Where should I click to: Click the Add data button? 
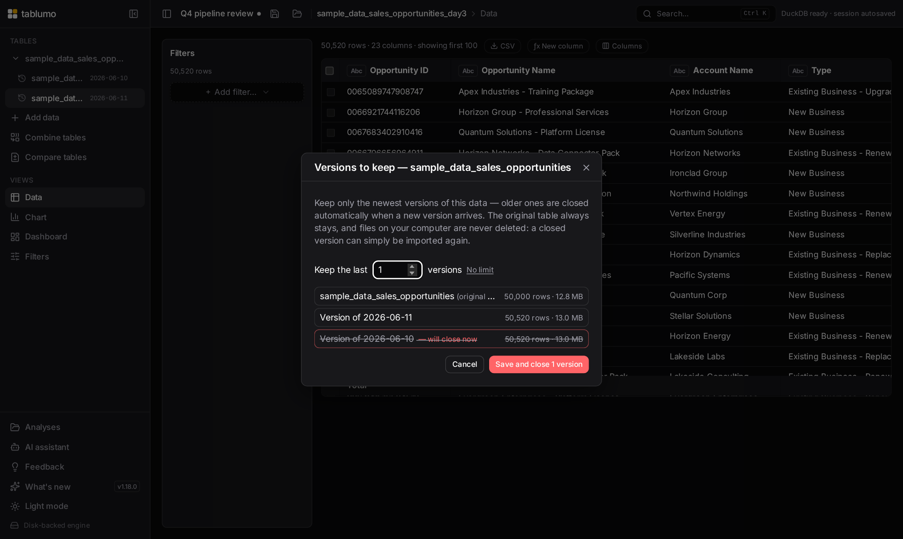[x=75, y=118]
